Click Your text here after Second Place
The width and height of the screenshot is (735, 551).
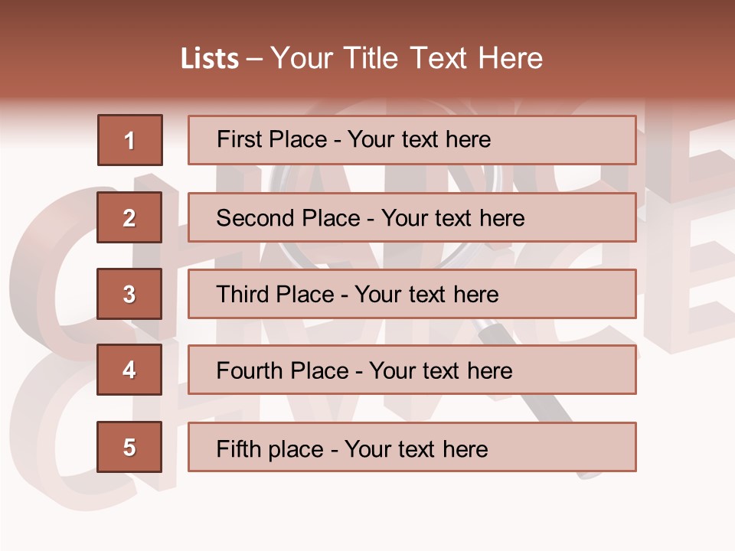pos(452,218)
